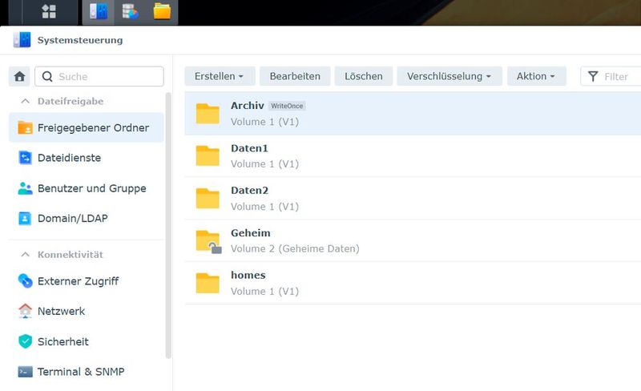This screenshot has width=641, height=391.
Task: Open Sicherheit settings
Action: tap(87, 341)
